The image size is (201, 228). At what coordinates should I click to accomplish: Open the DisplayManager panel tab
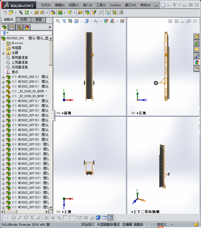click(x=27, y=27)
